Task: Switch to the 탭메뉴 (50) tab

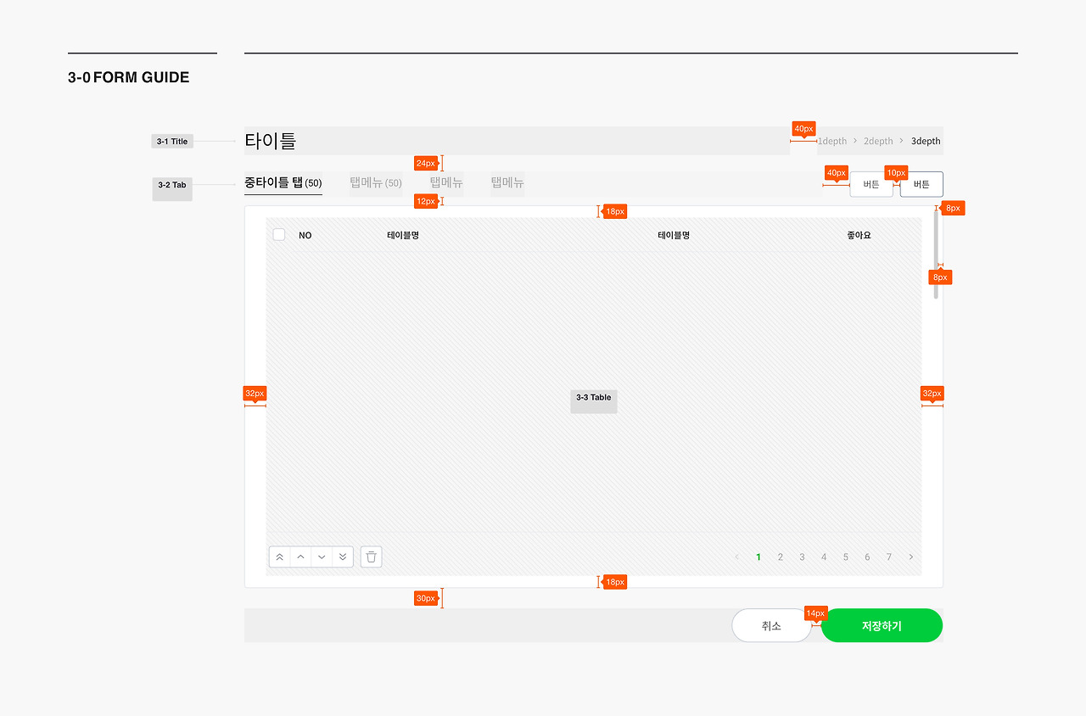Action: point(375,182)
